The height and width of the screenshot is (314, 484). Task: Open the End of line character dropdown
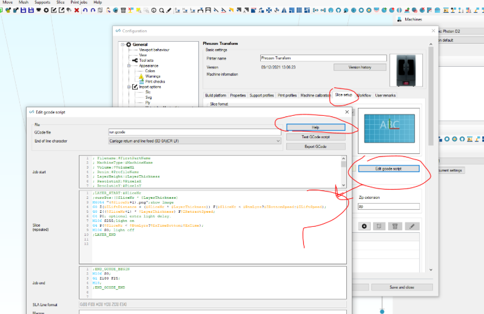click(x=195, y=141)
